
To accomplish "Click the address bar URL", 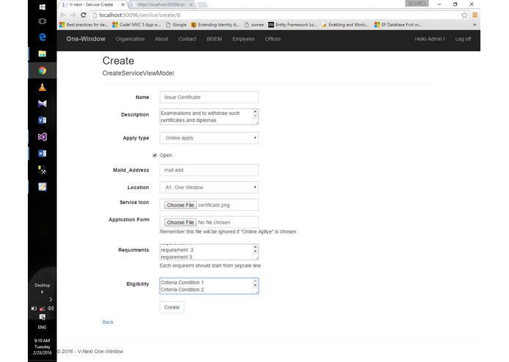I will 140,15.
